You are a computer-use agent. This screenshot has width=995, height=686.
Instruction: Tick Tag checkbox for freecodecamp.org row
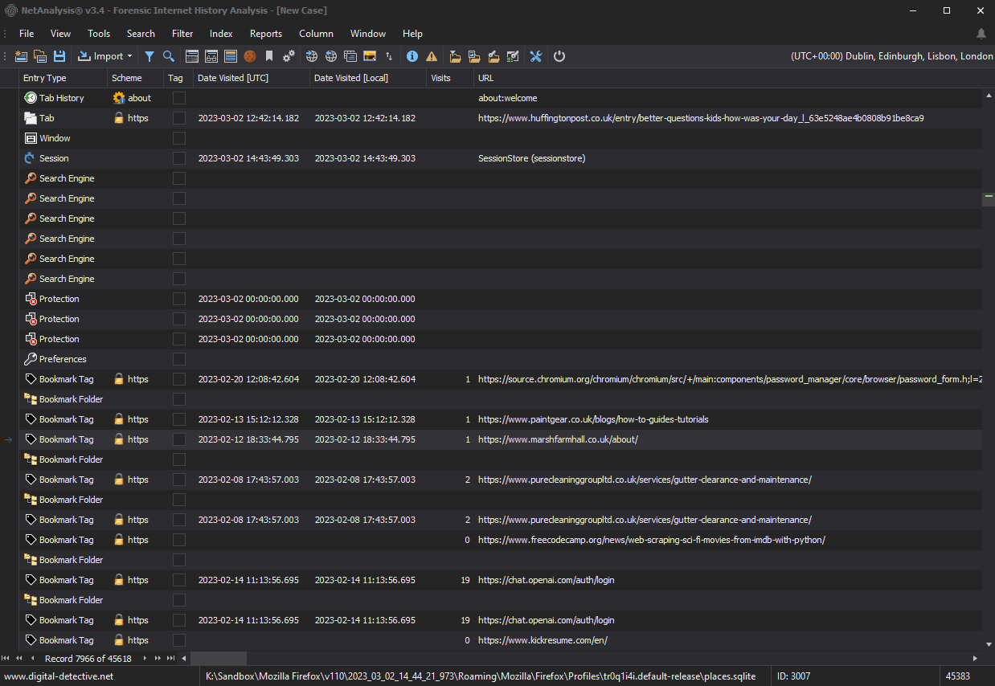click(x=179, y=540)
